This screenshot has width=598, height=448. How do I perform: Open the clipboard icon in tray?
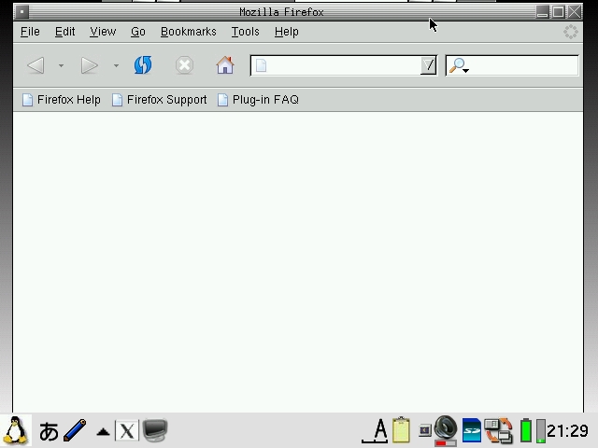(x=401, y=429)
